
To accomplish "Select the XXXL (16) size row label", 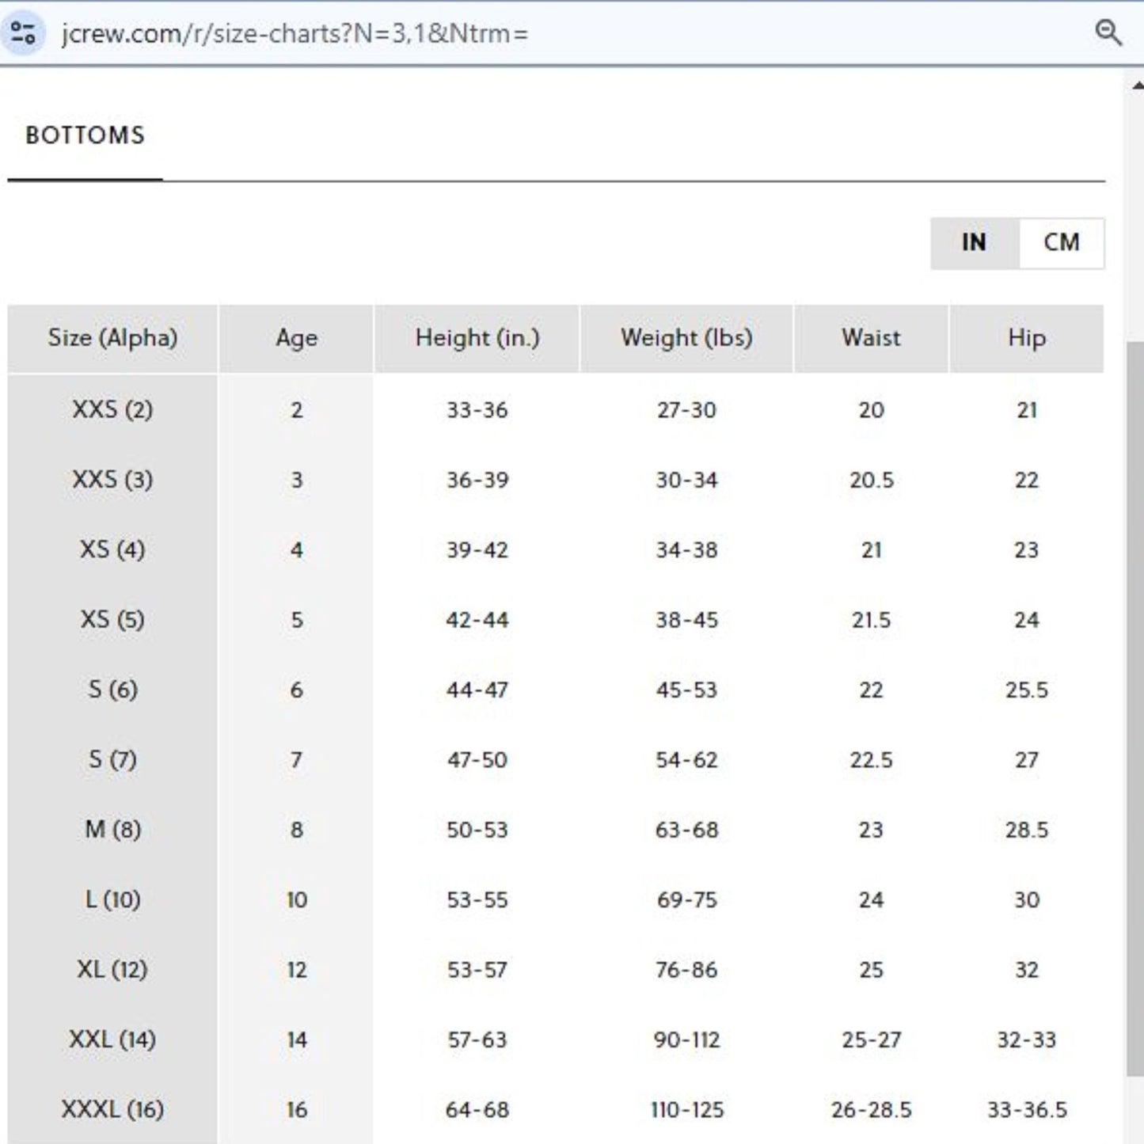I will (x=112, y=1110).
